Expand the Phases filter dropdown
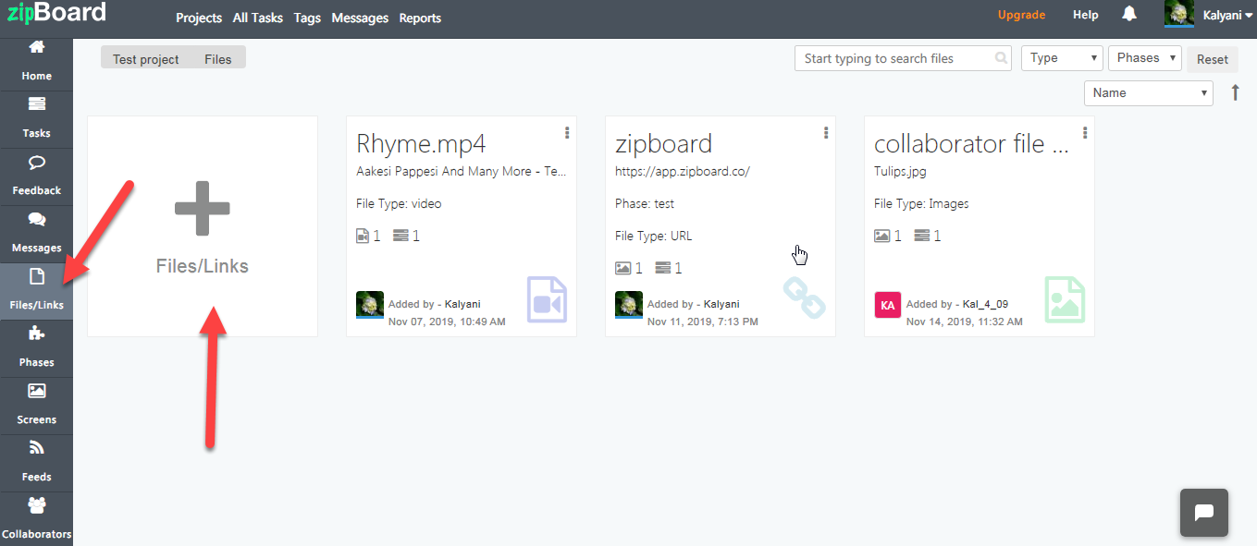The width and height of the screenshot is (1257, 546). click(x=1145, y=58)
